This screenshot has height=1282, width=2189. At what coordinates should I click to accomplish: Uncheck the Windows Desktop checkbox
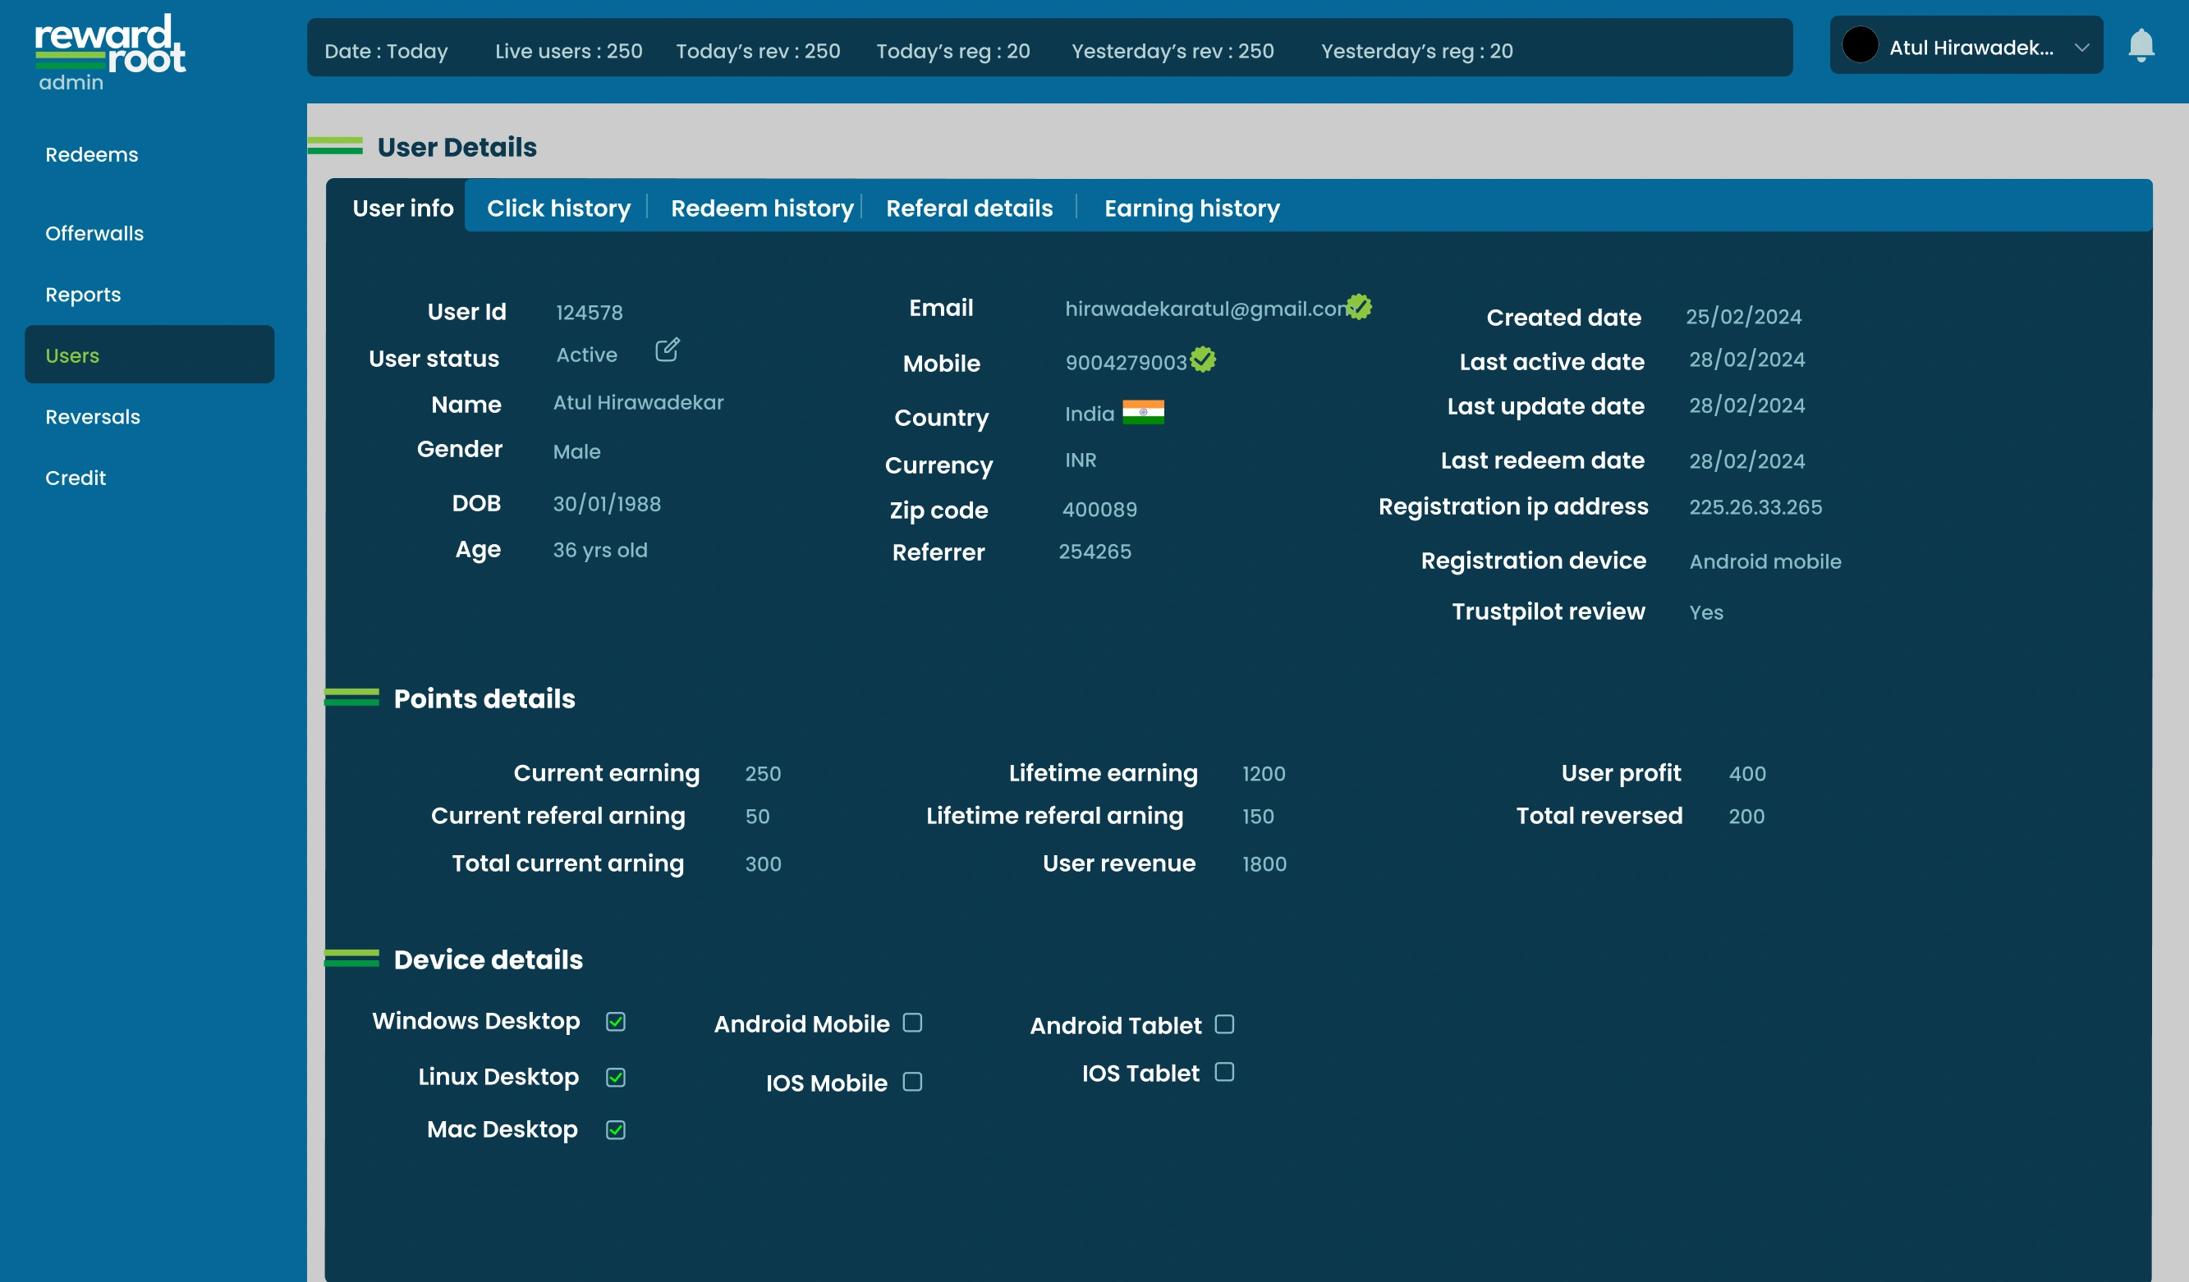click(615, 1023)
